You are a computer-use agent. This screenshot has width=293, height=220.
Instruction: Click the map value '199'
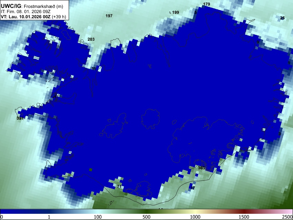(175, 12)
